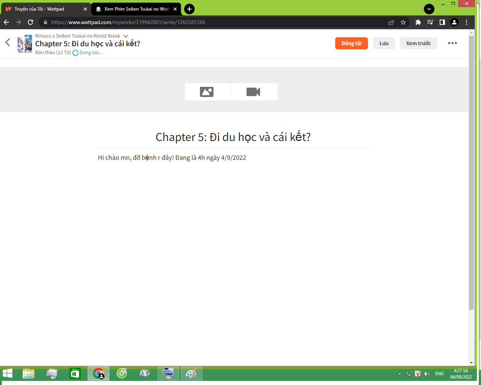481x385 pixels.
Task: Open the Chrome three-dot menu
Action: [x=467, y=22]
